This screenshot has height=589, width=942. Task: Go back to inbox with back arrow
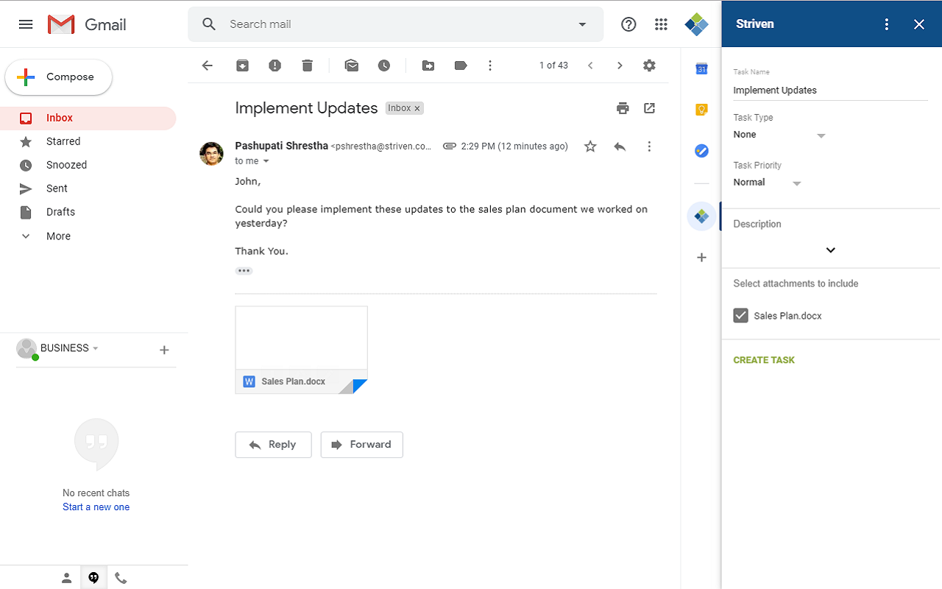pos(208,66)
